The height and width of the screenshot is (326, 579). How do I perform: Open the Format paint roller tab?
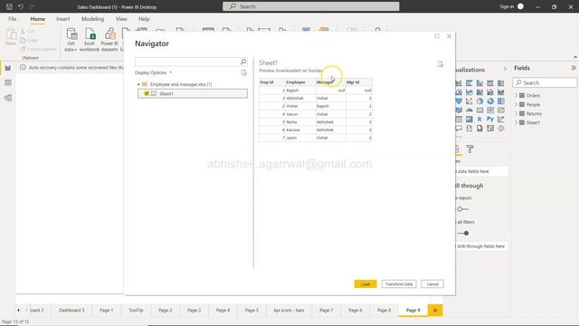(x=470, y=149)
